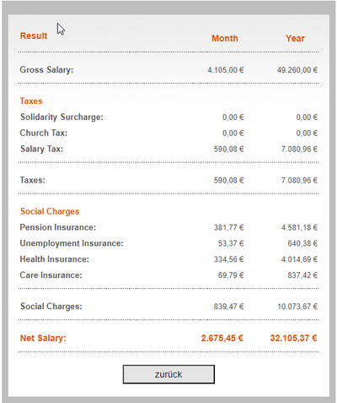Select monthly Social Charges total 839,47 €
Image resolution: width=337 pixels, height=403 pixels.
coord(228,307)
